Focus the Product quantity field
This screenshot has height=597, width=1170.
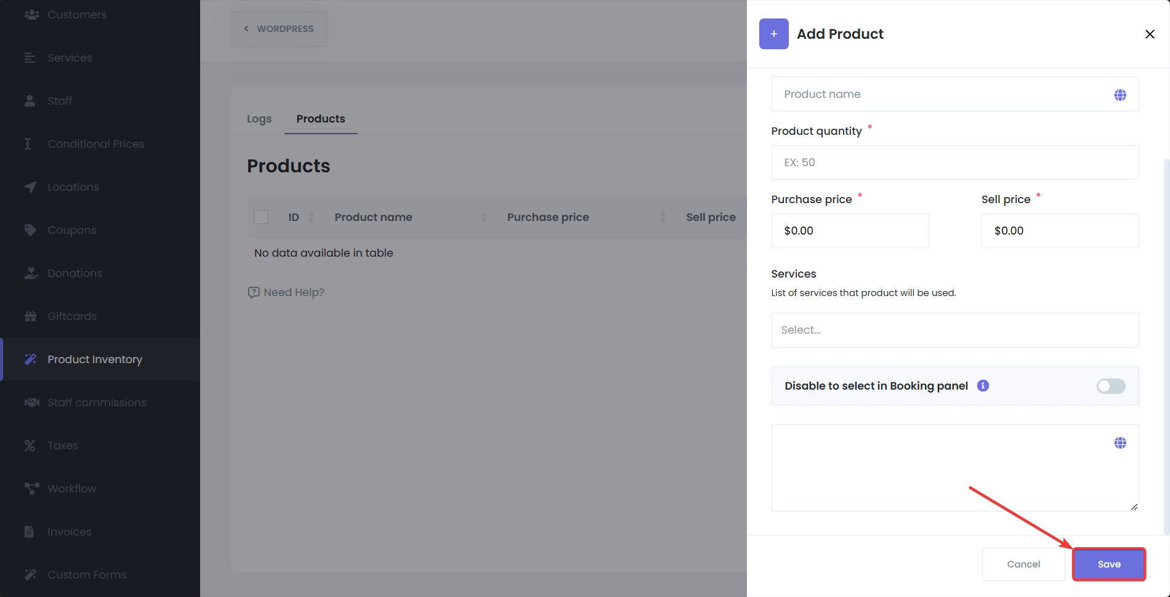tap(955, 162)
